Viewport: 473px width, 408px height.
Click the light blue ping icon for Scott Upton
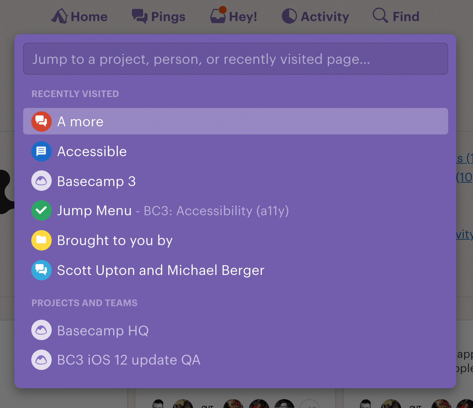click(41, 270)
